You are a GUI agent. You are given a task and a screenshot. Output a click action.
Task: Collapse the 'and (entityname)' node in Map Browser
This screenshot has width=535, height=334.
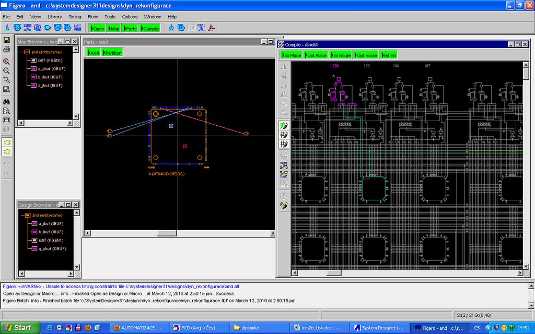click(x=27, y=52)
